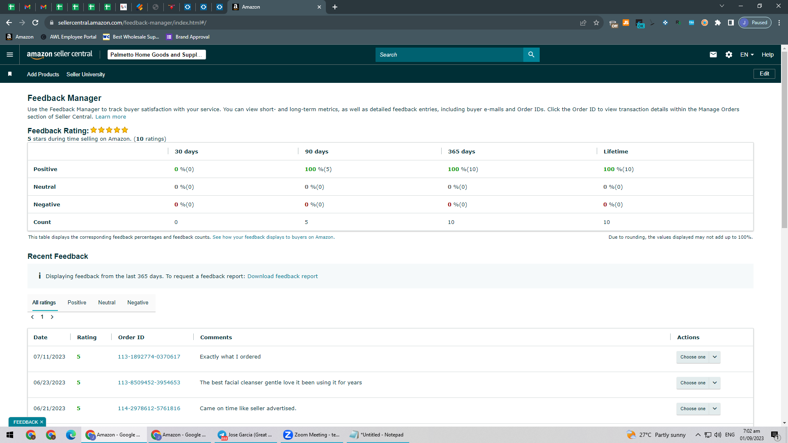The height and width of the screenshot is (443, 788).
Task: Open Choose one for order 113-1892774-0370617
Action: (698, 357)
